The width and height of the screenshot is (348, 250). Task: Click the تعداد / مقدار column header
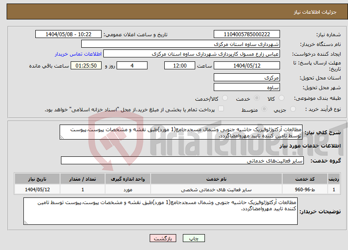[83, 179]
